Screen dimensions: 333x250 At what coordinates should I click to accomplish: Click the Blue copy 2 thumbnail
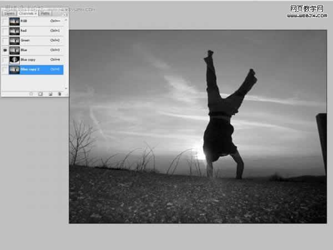(14, 70)
